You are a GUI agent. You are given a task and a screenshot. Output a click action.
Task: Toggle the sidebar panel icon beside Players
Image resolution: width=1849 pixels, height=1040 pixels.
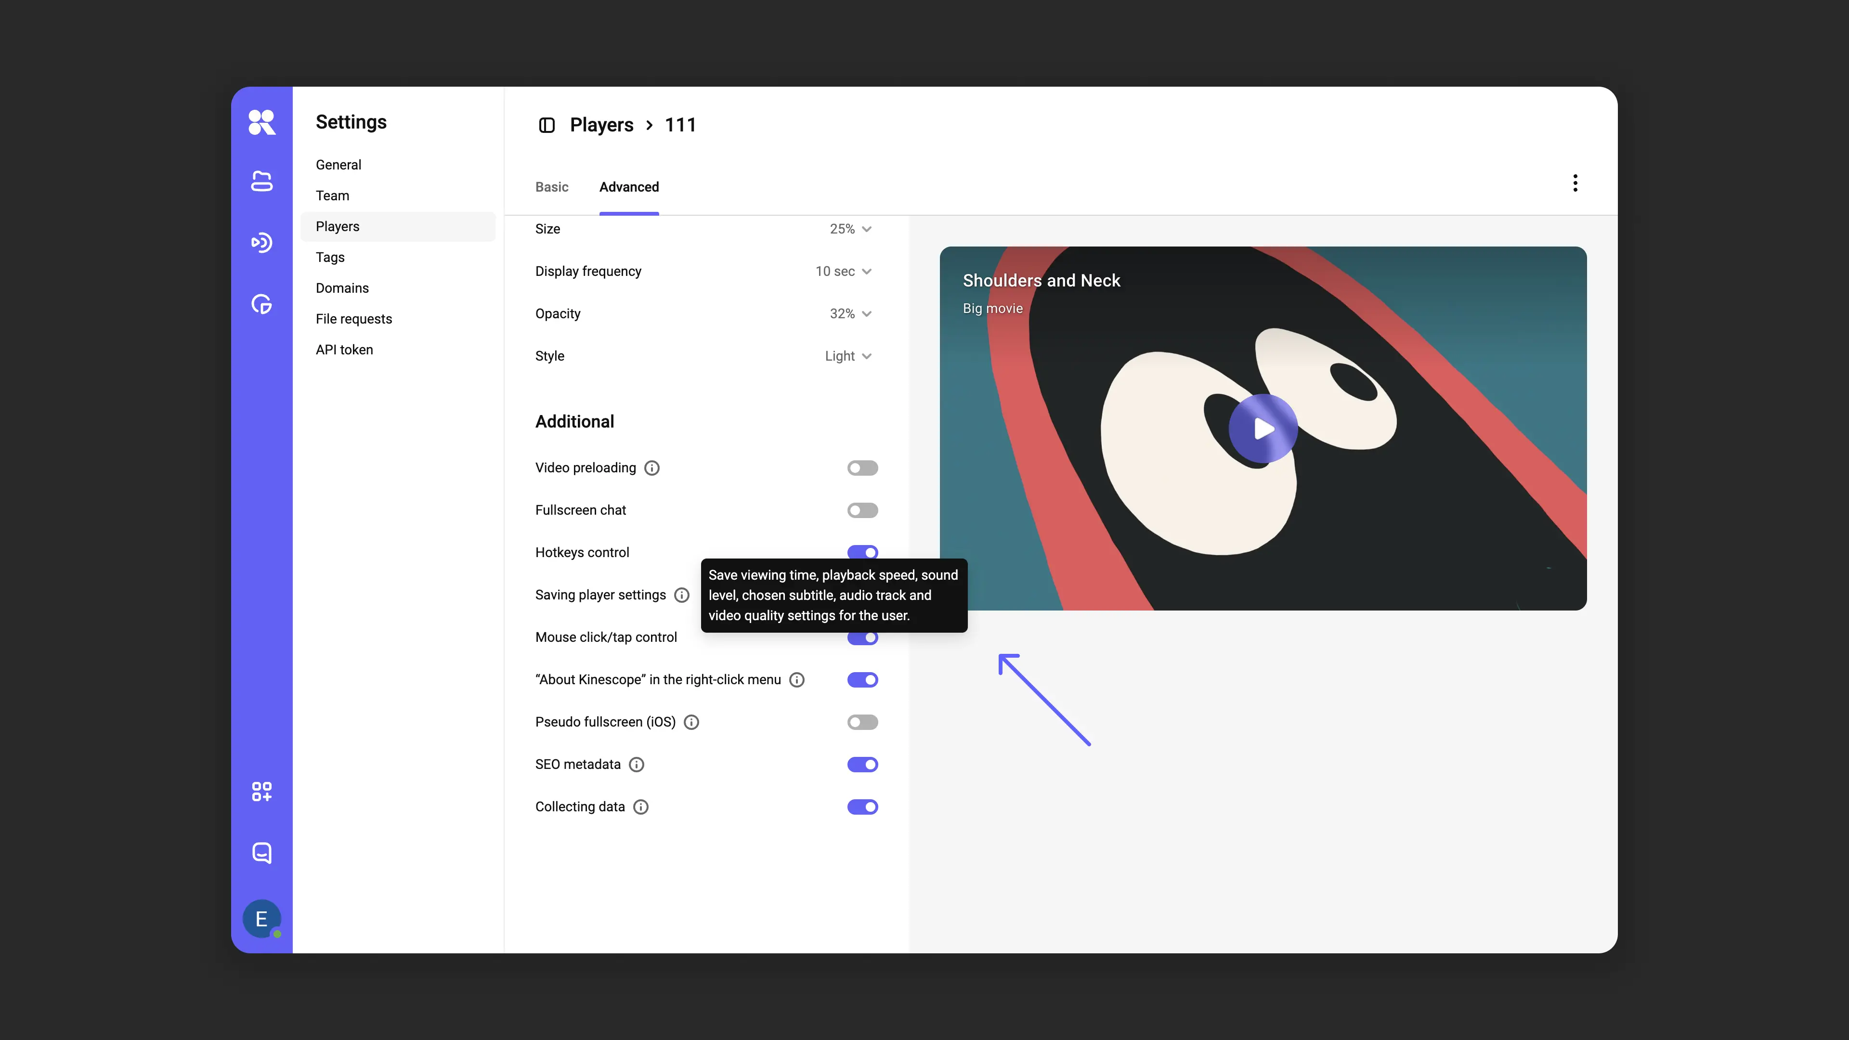click(x=546, y=125)
